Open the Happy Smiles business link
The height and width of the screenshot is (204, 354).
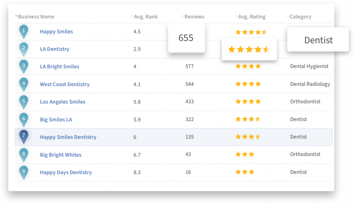56,32
